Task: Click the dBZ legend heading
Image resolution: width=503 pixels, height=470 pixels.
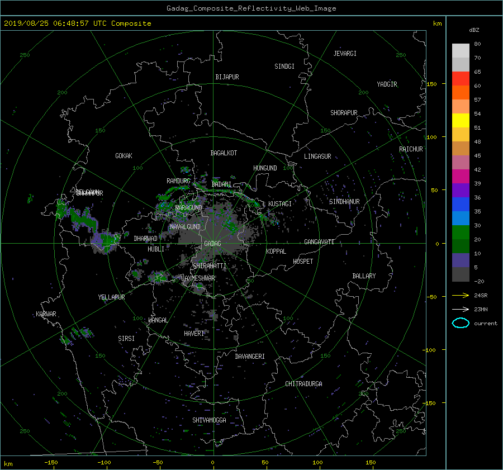Action: (474, 30)
